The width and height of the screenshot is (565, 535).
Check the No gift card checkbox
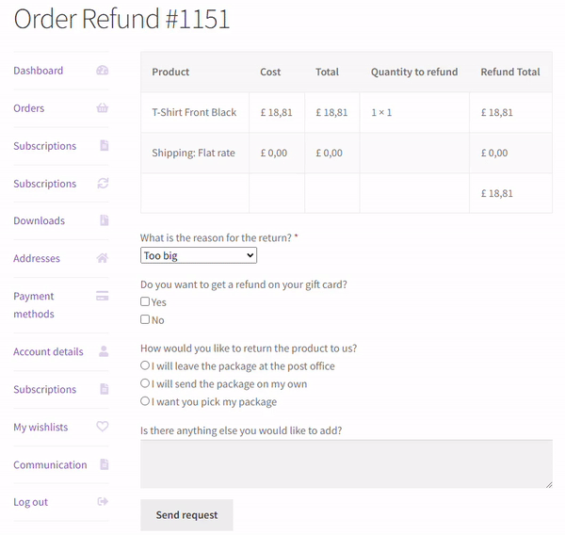(x=145, y=319)
